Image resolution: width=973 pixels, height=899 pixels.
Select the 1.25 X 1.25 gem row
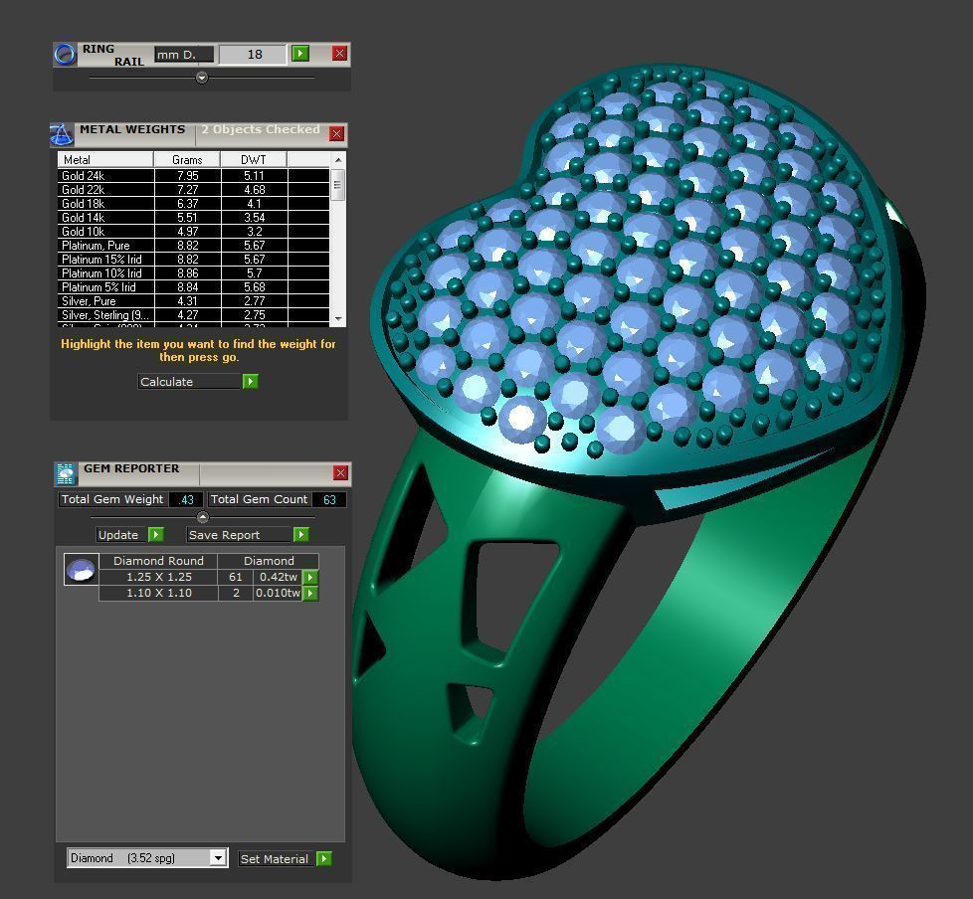[209, 577]
